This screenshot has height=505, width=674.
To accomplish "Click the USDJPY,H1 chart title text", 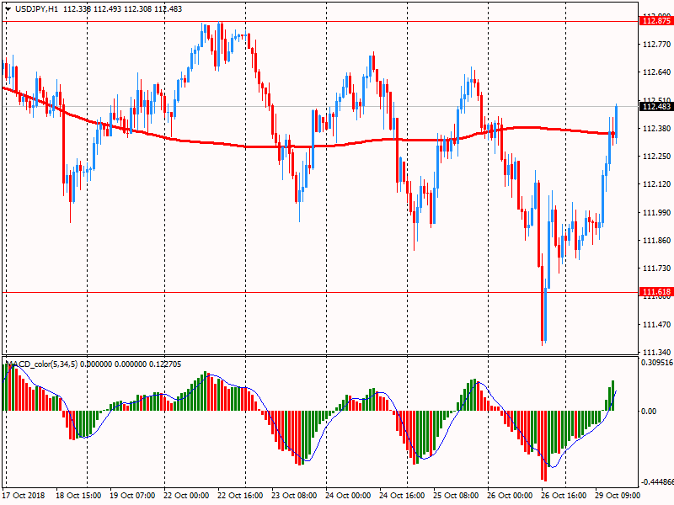I will (x=36, y=9).
